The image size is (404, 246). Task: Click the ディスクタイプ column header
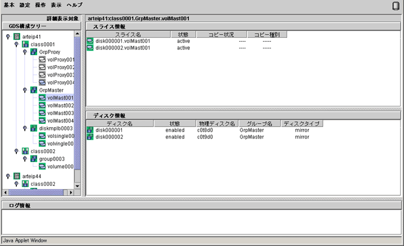click(x=302, y=123)
